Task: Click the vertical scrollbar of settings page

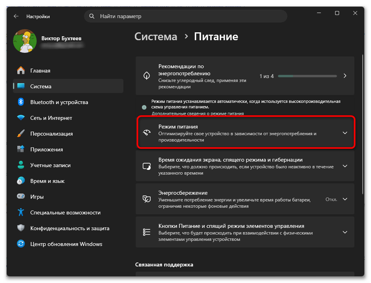Action: pos(363,124)
